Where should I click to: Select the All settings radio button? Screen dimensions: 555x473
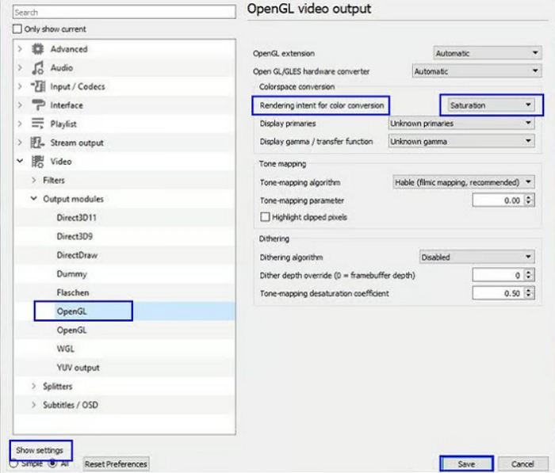pos(53,463)
